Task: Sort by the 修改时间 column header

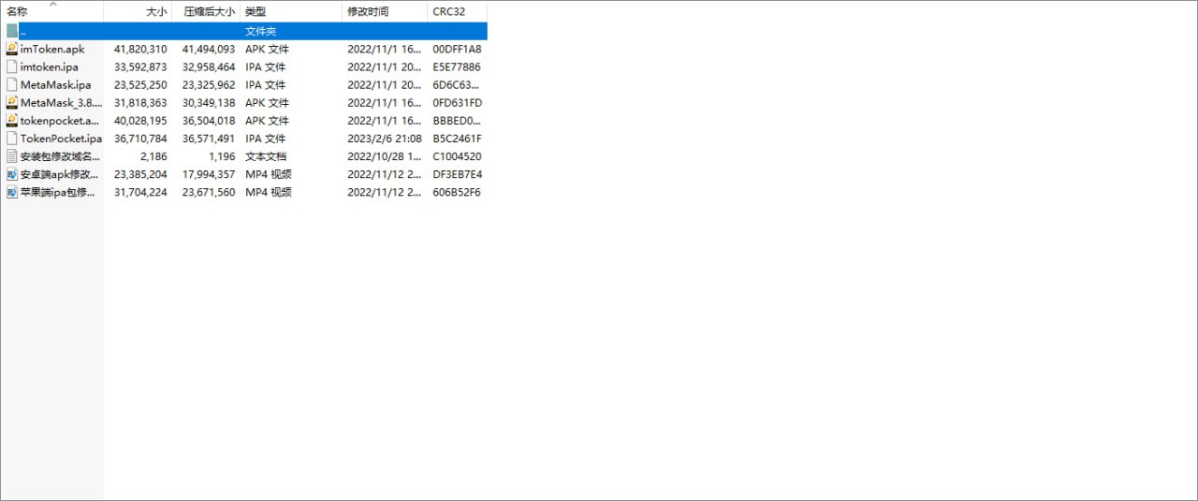Action: click(368, 12)
